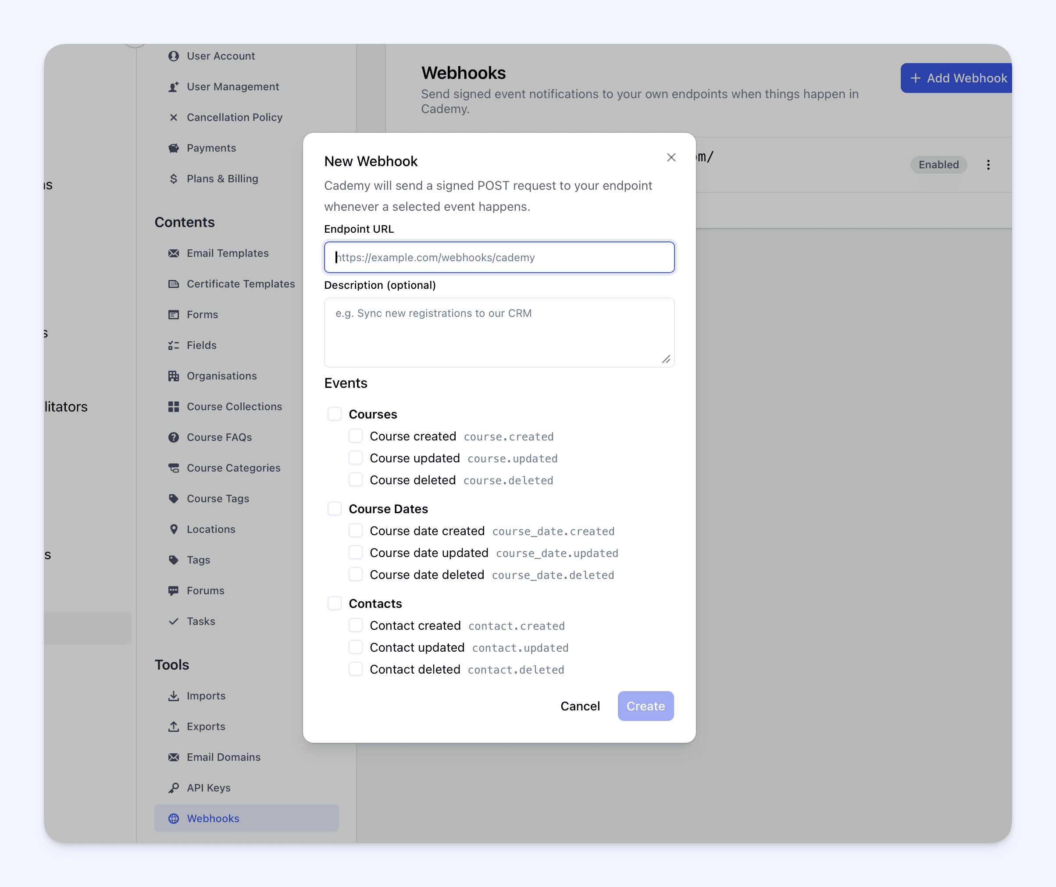Open Course Collections in sidebar

234,406
